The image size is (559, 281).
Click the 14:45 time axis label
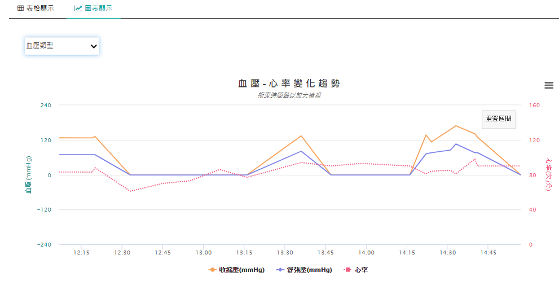pos(488,252)
